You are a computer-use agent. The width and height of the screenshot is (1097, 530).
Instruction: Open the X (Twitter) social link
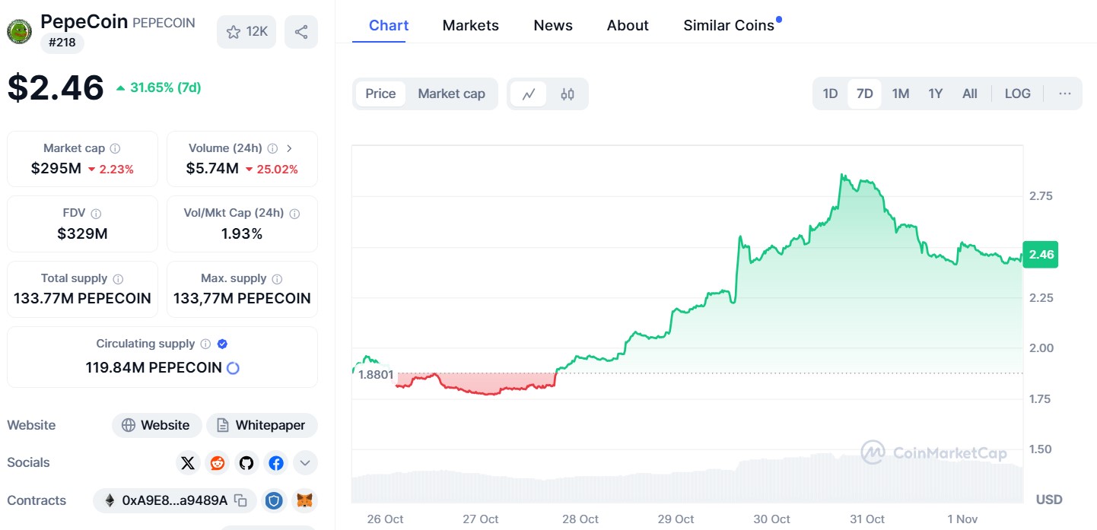[x=188, y=462]
